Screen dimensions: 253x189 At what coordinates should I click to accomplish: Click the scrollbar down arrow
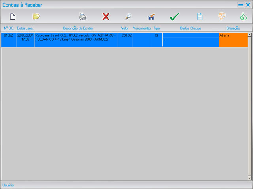pyautogui.click(x=249, y=178)
